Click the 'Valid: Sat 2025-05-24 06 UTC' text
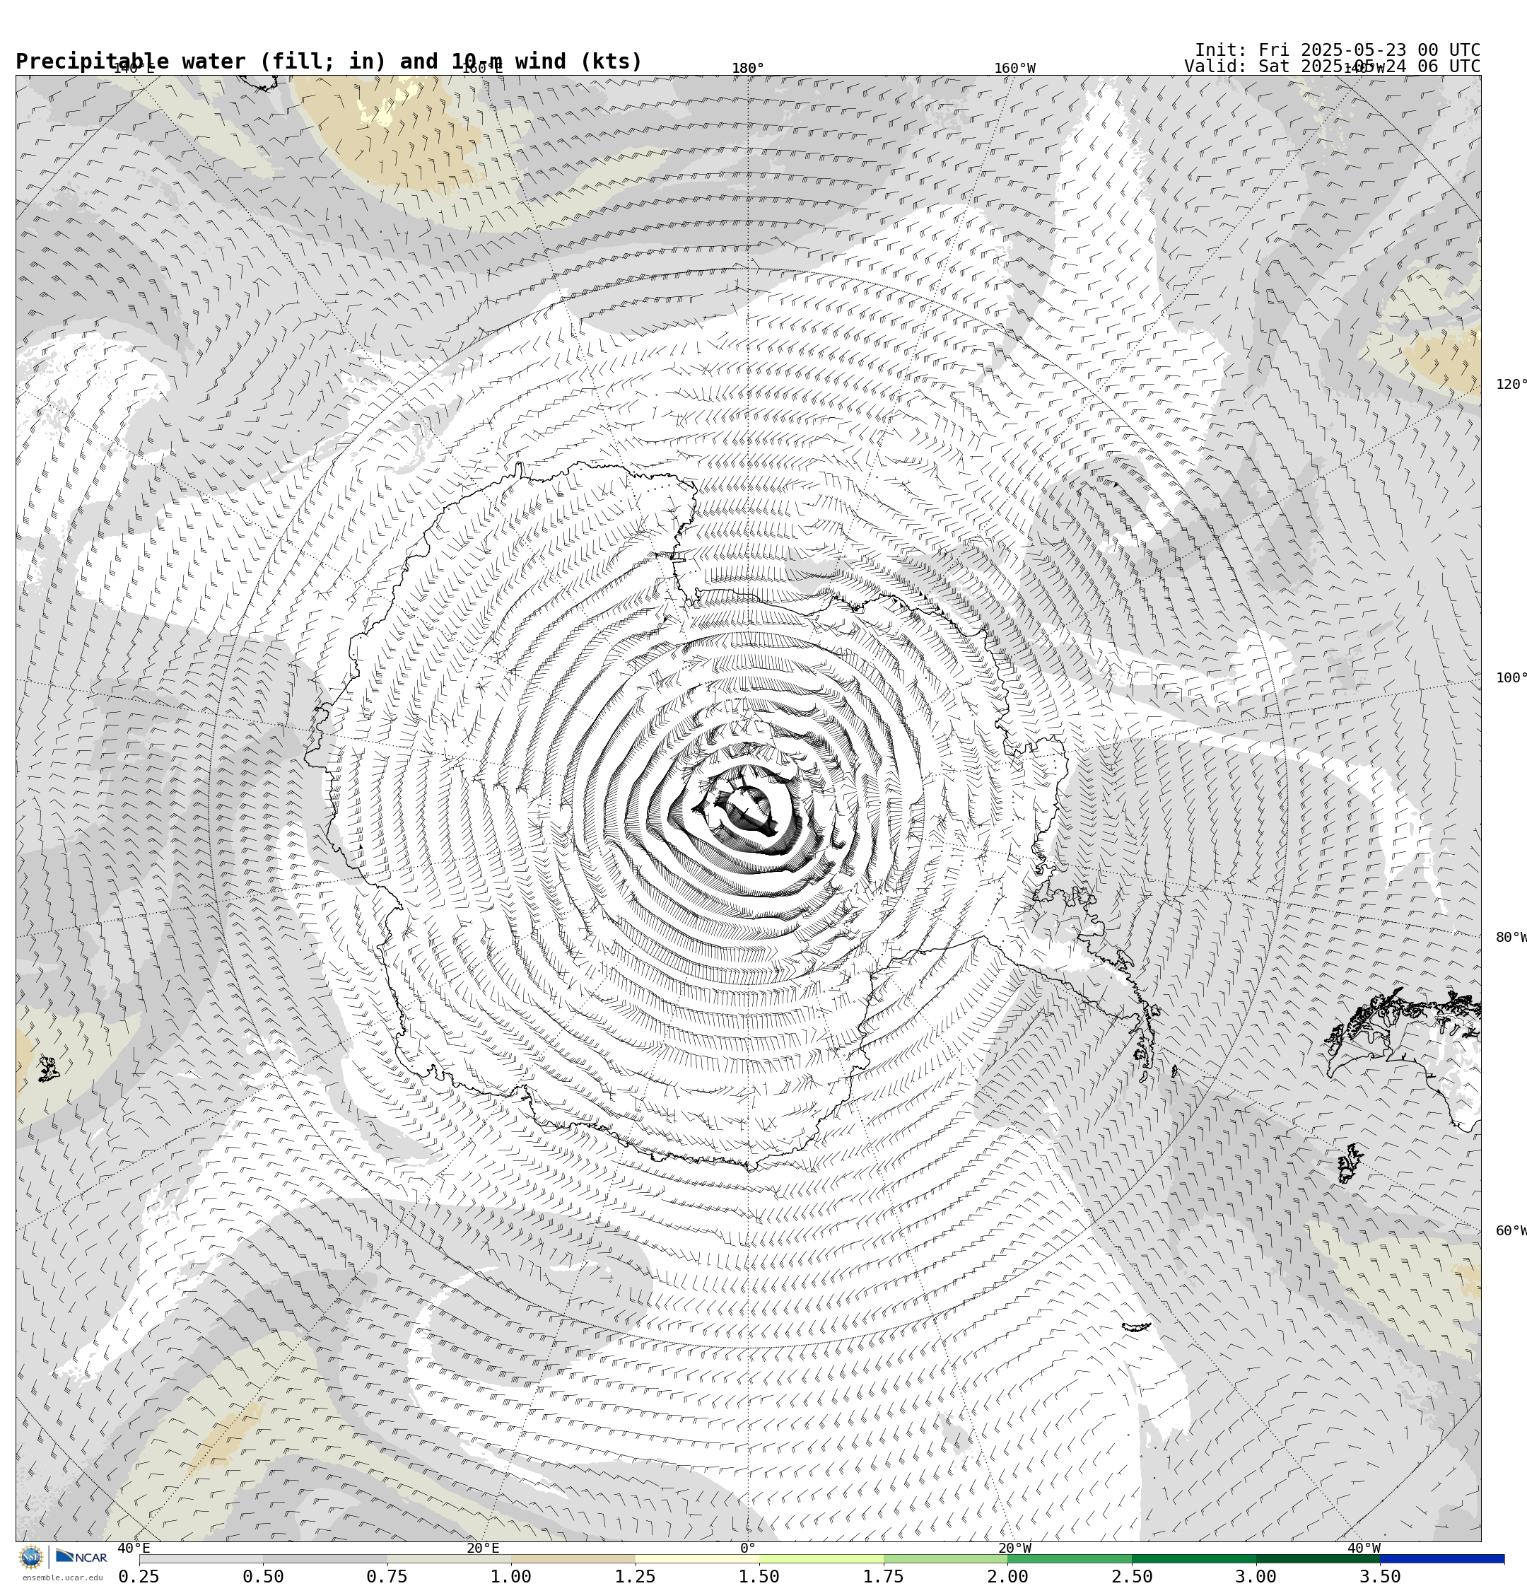Viewport: 1527px width, 1586px height. click(1332, 66)
